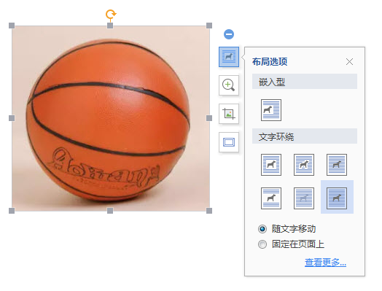This screenshot has height=291, width=382.
Task: Select the behind text wrap option
Action: tap(304, 198)
